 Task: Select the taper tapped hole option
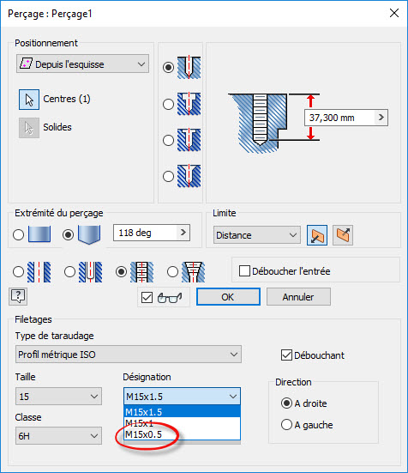[172, 272]
